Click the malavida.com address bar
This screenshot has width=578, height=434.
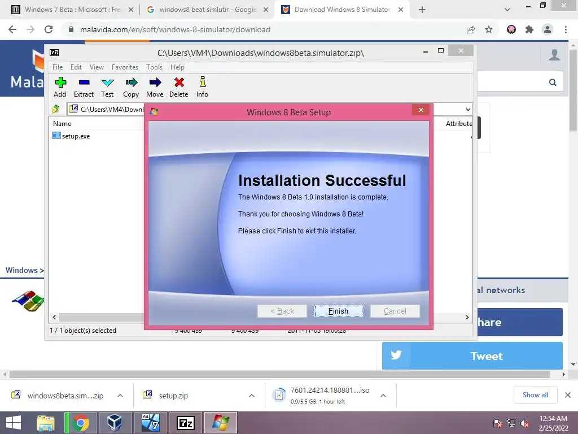pyautogui.click(x=176, y=29)
